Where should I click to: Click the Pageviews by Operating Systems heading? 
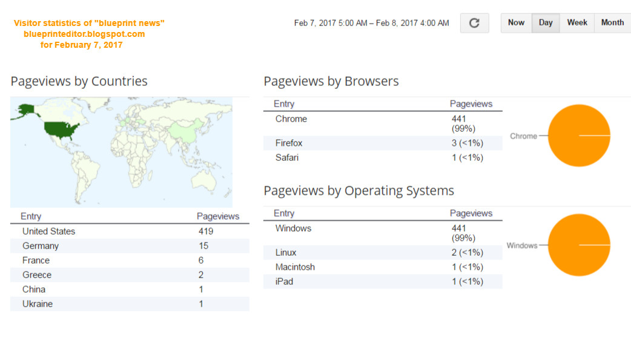[358, 190]
